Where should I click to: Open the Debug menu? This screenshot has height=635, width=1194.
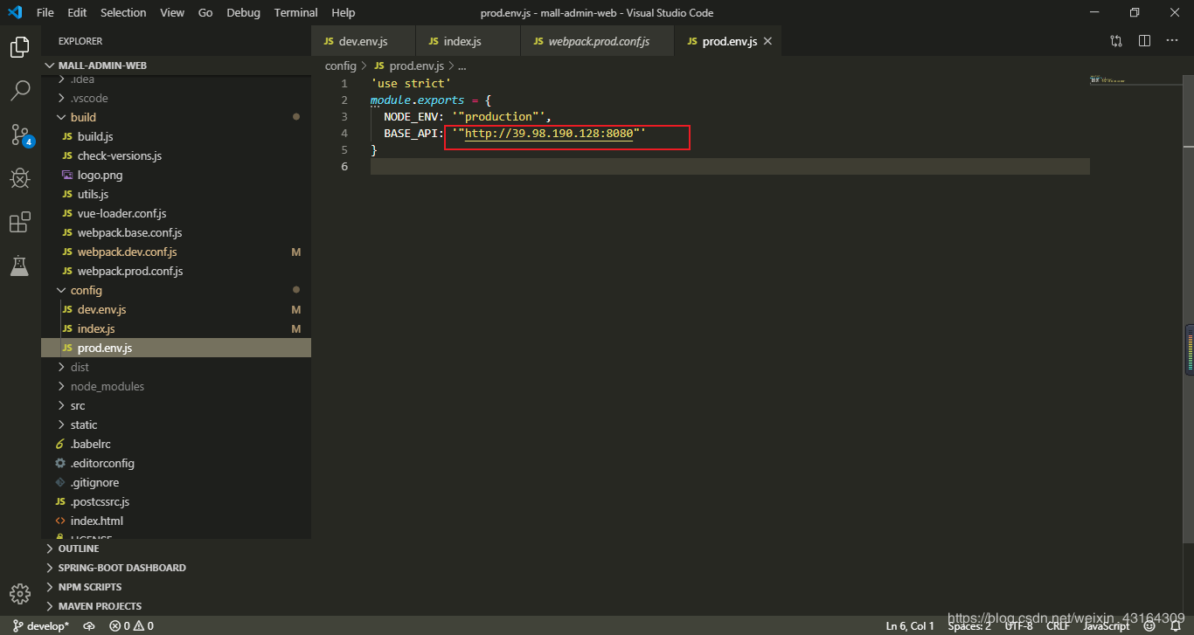coord(243,12)
